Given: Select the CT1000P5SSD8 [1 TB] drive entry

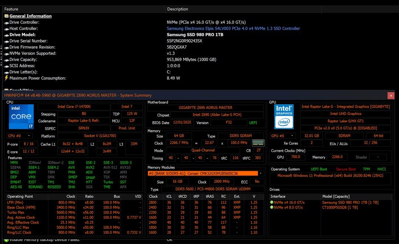Looking at the screenshot, I should coord(340,207).
